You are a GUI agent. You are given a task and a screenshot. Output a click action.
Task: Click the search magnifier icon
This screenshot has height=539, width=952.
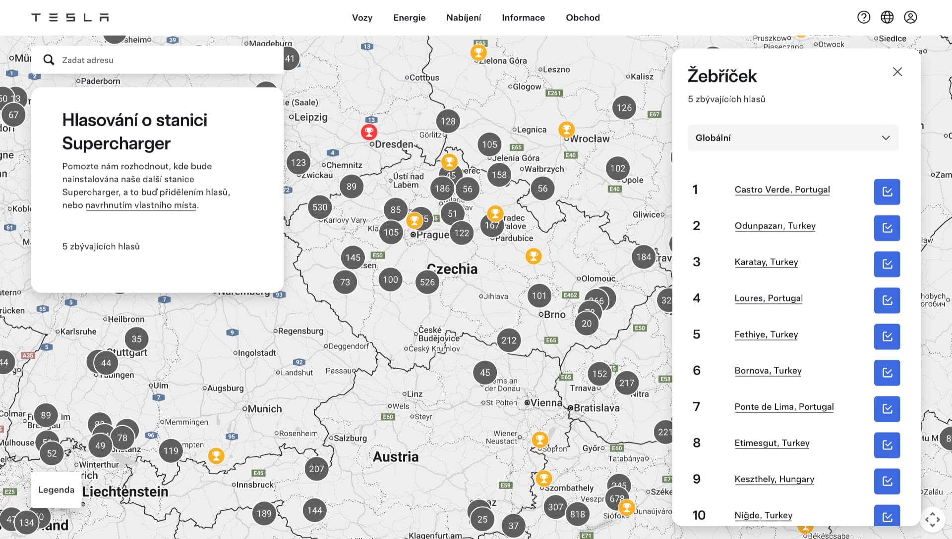click(49, 59)
